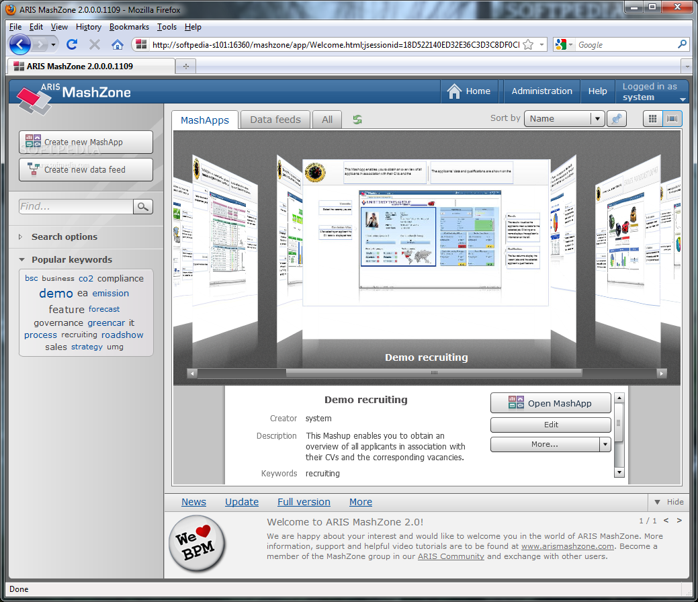Screen dimensions: 698x602
Task: Click Create new data feed button
Action: (x=86, y=169)
